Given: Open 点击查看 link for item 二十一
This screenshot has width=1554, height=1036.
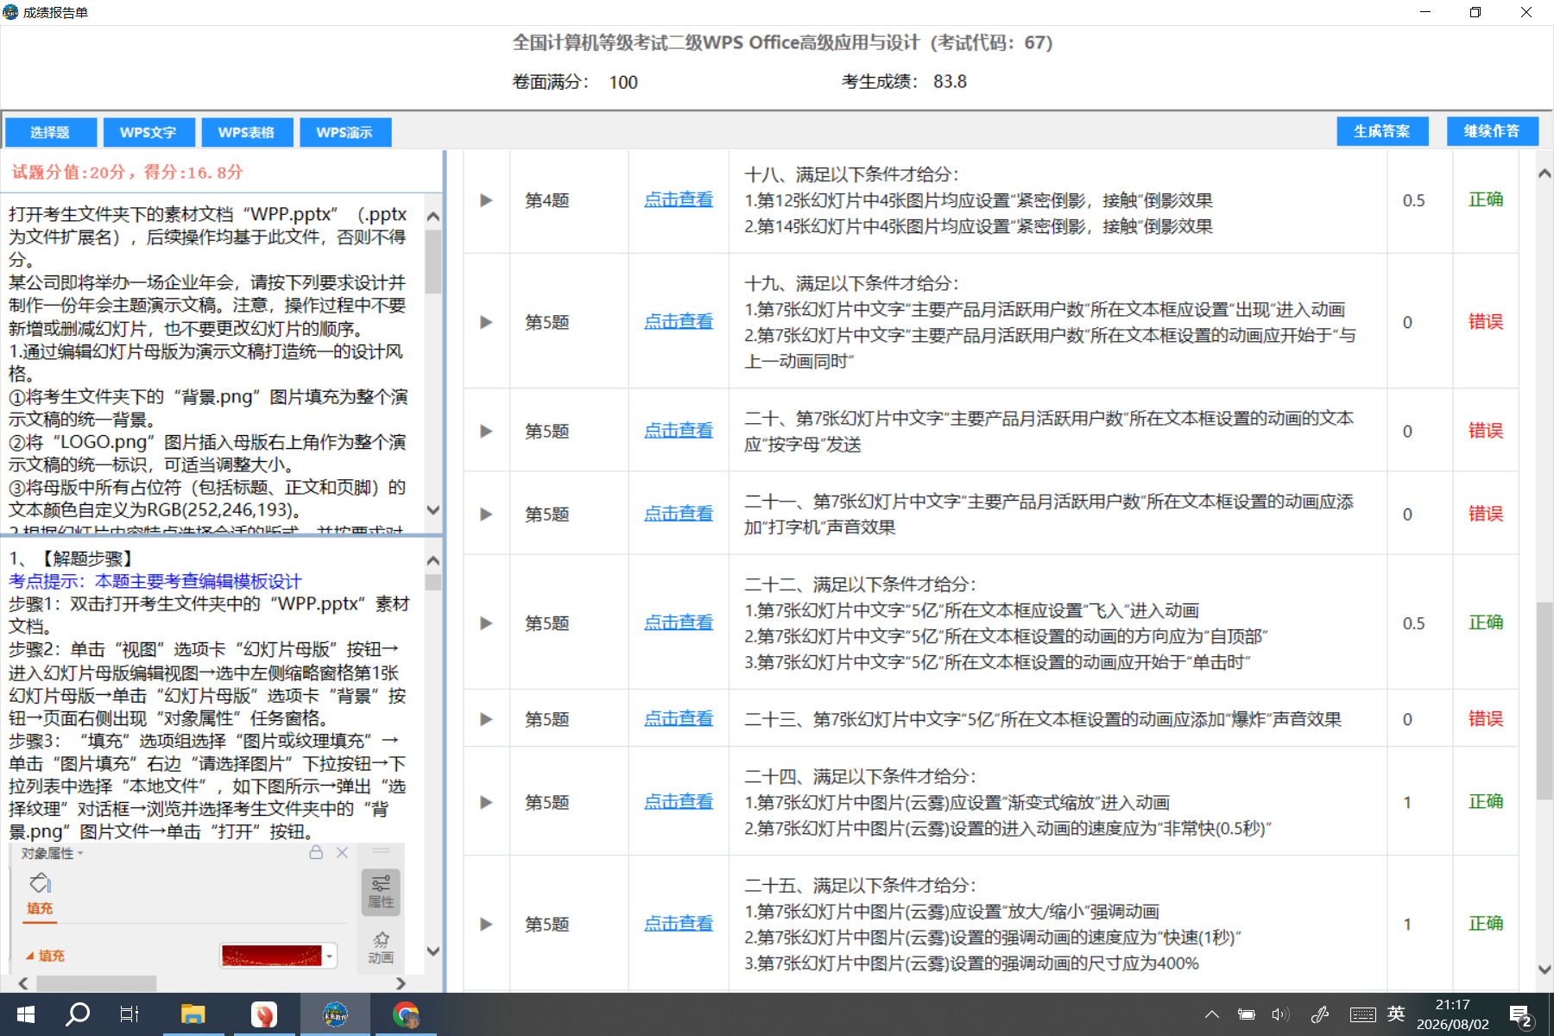Looking at the screenshot, I should pos(679,513).
